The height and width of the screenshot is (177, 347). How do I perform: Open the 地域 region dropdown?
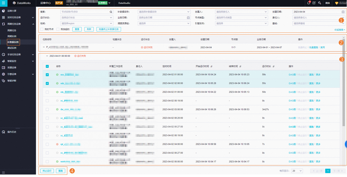click(87, 23)
